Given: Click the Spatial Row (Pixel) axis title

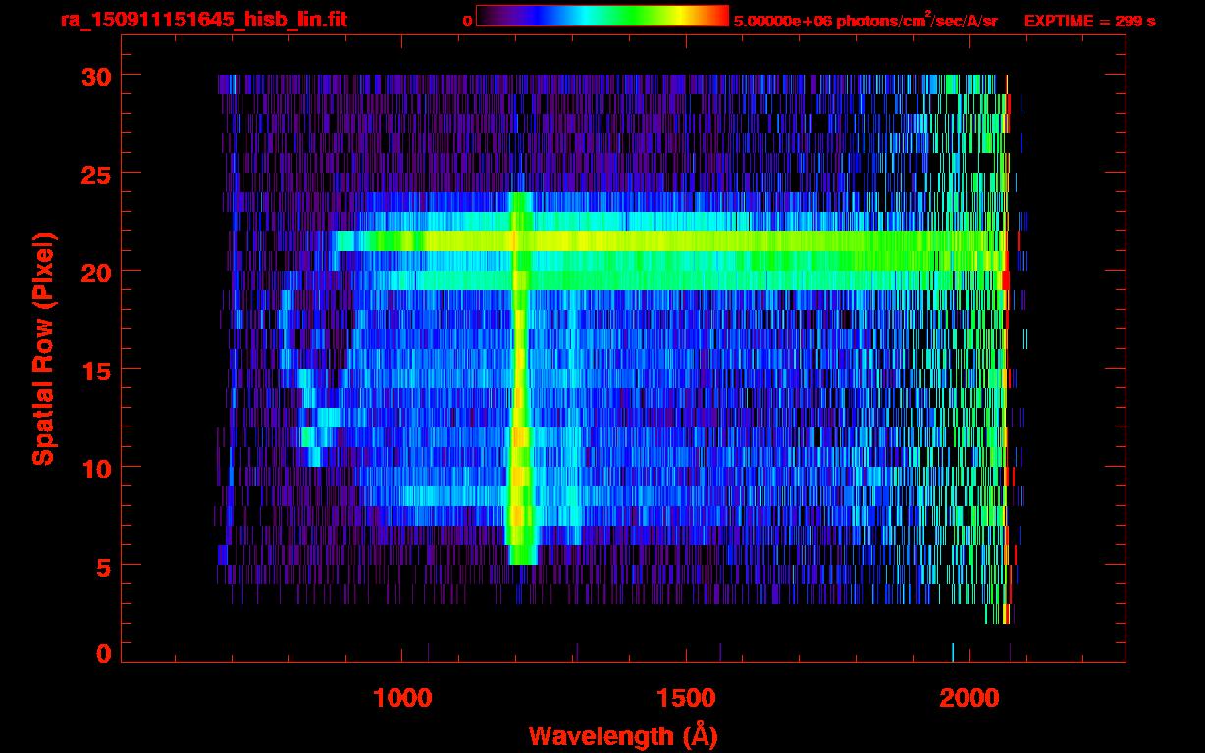Looking at the screenshot, I should pyautogui.click(x=43, y=348).
